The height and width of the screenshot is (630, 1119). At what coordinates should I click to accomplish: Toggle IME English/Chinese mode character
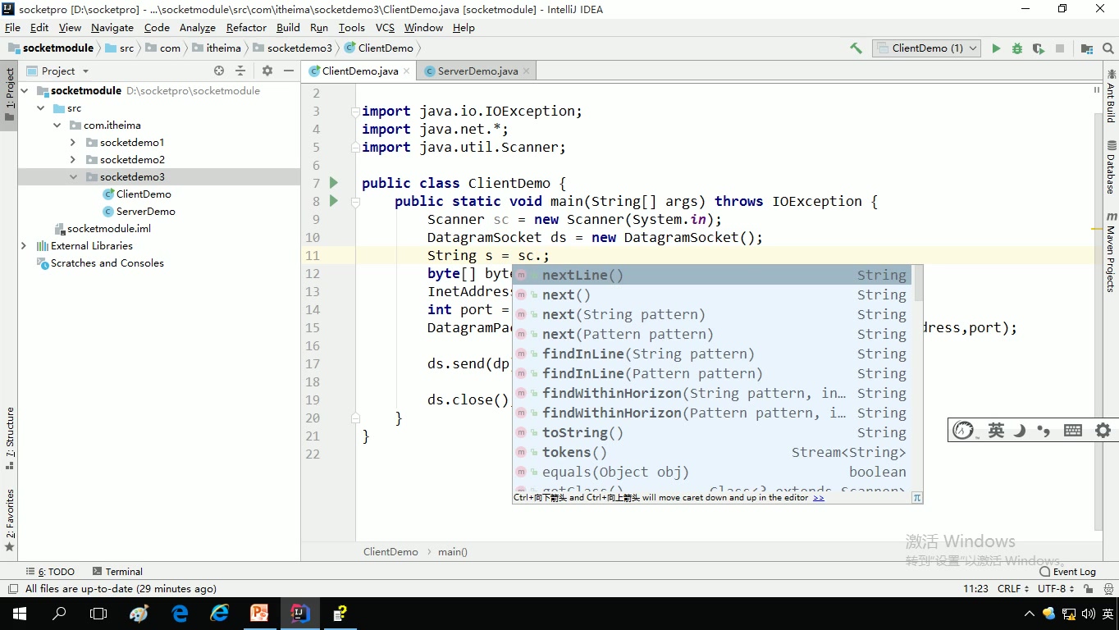coord(996,430)
